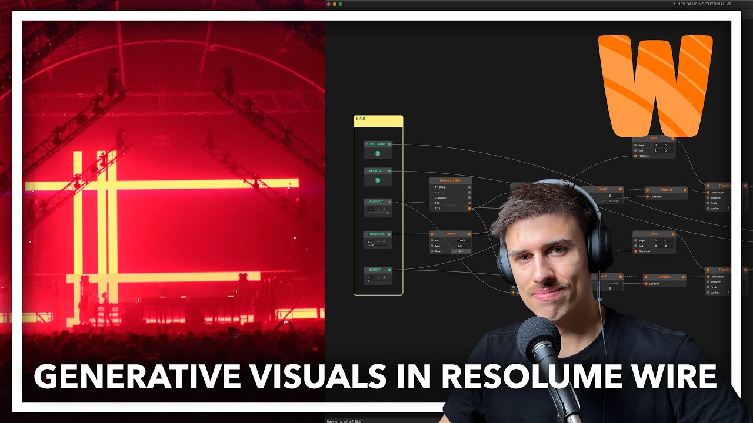The height and width of the screenshot is (423, 753).
Task: Click the upper Float2 node's orange square port
Action: click(x=621, y=189)
